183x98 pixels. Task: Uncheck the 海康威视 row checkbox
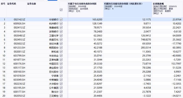pyautogui.click(x=61, y=28)
